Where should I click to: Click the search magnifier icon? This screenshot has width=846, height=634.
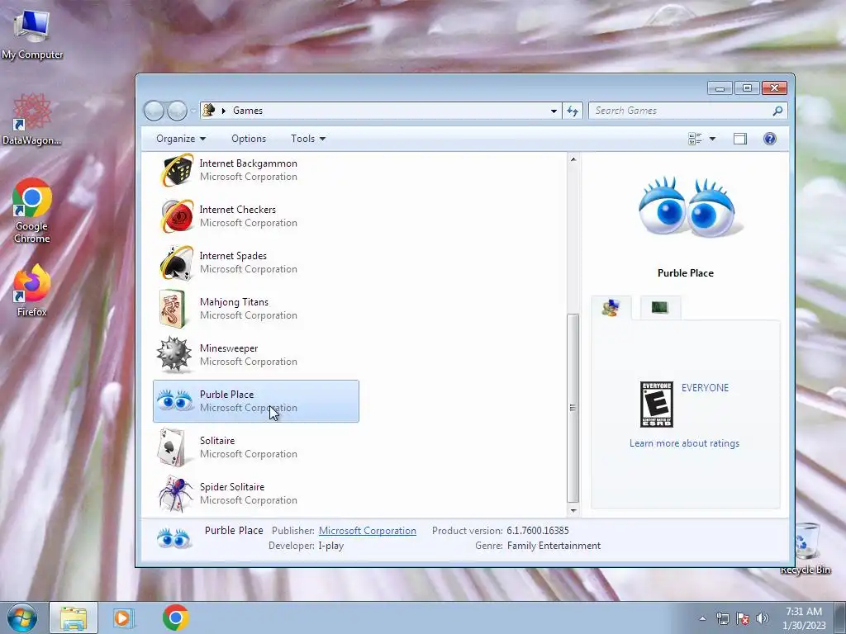click(x=777, y=111)
